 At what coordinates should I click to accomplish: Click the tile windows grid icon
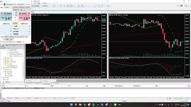point(67,6)
